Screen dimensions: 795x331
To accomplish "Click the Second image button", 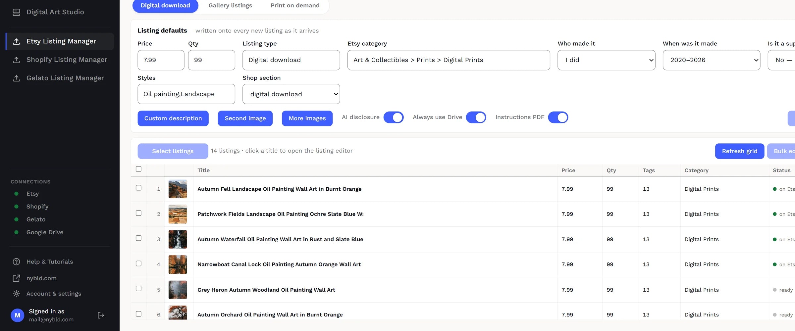I will click(x=245, y=118).
